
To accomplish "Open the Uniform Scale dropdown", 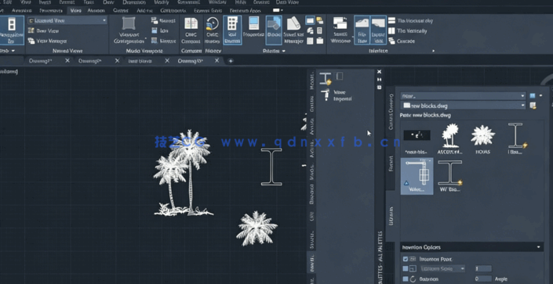I will click(442, 269).
